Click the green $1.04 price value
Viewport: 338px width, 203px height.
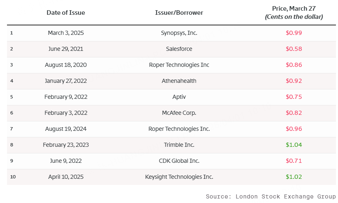294,145
